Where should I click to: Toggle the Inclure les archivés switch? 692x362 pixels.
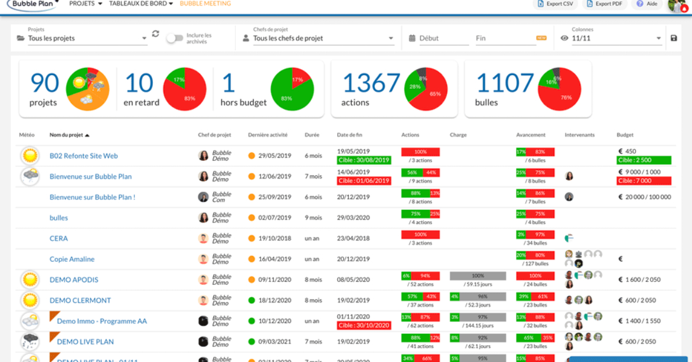[175, 38]
